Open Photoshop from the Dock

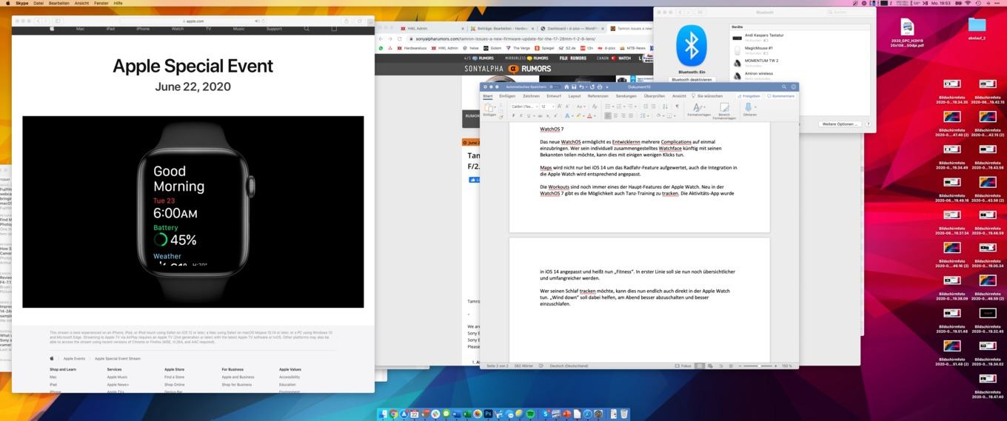(x=488, y=414)
